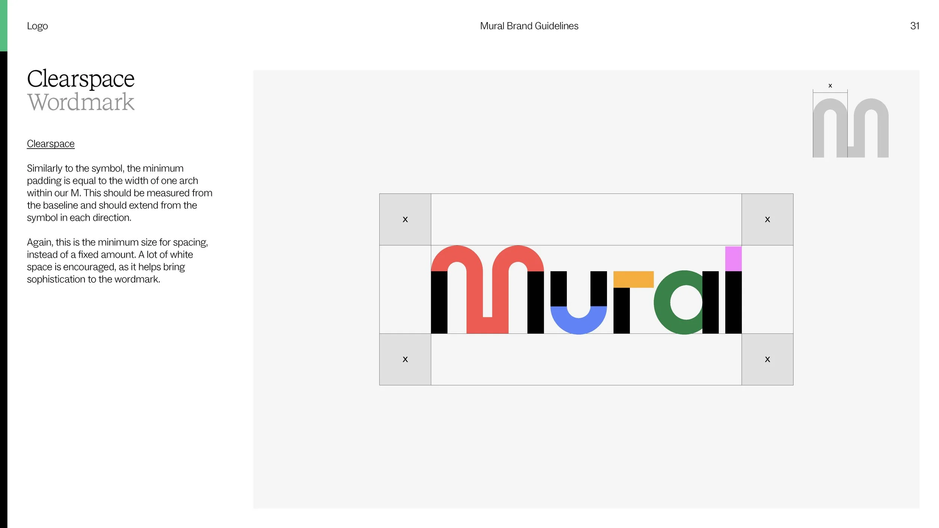This screenshot has height=528, width=939.
Task: Click the green accent bar at page edge
Action: click(3, 26)
